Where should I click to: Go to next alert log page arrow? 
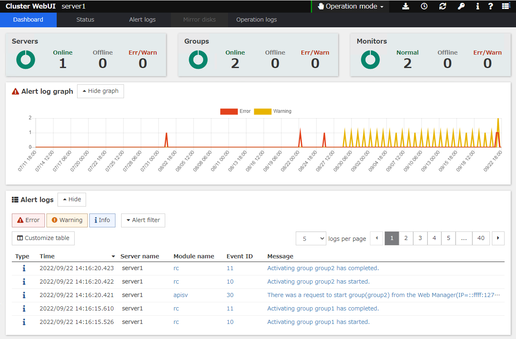(x=498, y=238)
